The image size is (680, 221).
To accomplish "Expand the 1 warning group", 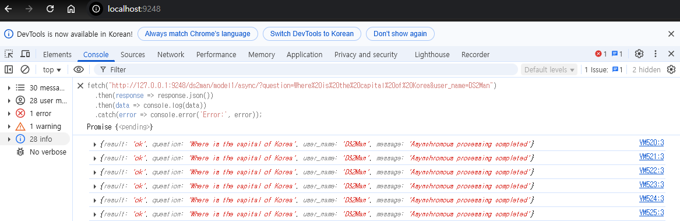I will tap(9, 127).
